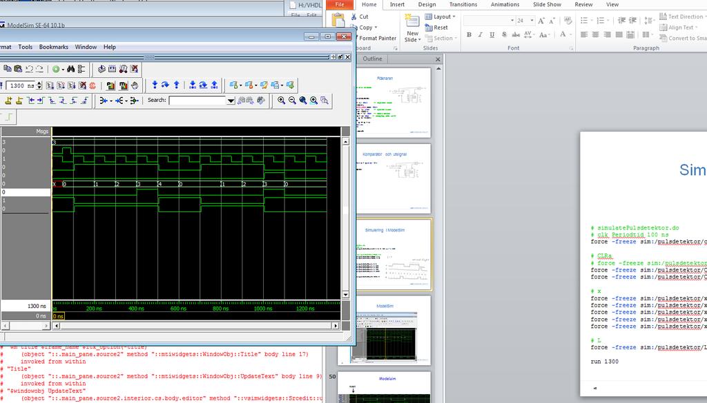Click the wave window horizontal scrollbar right arrow
Viewport: 707px width, 403px height.
coord(336,326)
